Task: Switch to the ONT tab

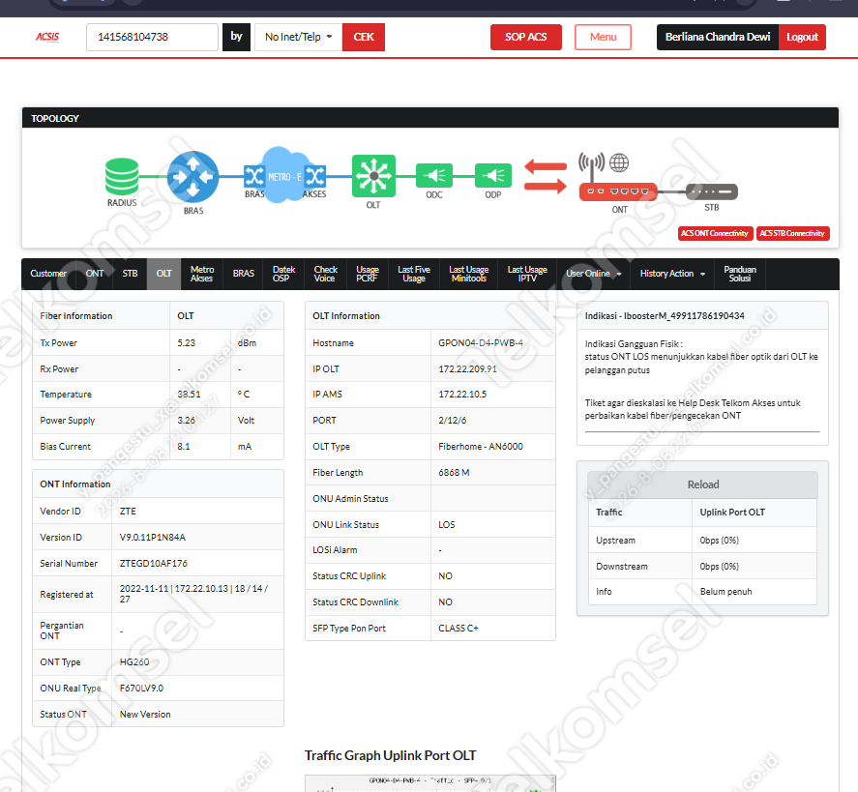Action: 95,274
